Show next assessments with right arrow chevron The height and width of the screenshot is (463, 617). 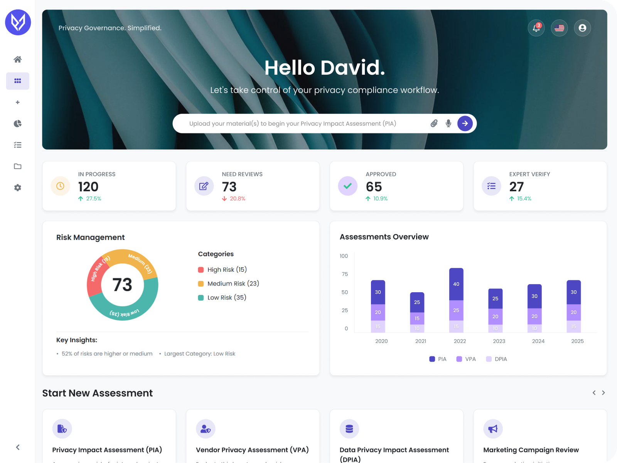click(x=604, y=393)
